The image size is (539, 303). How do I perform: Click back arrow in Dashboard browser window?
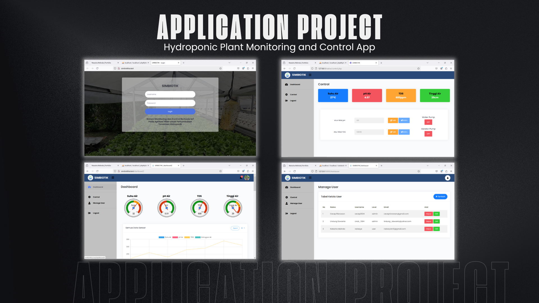(88, 171)
